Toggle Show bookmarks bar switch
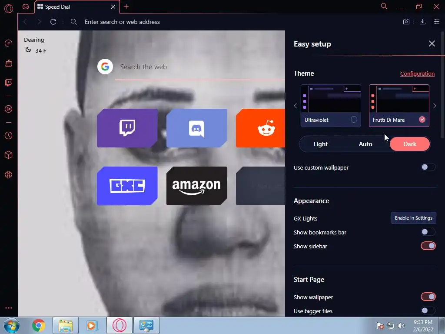 [x=428, y=232]
